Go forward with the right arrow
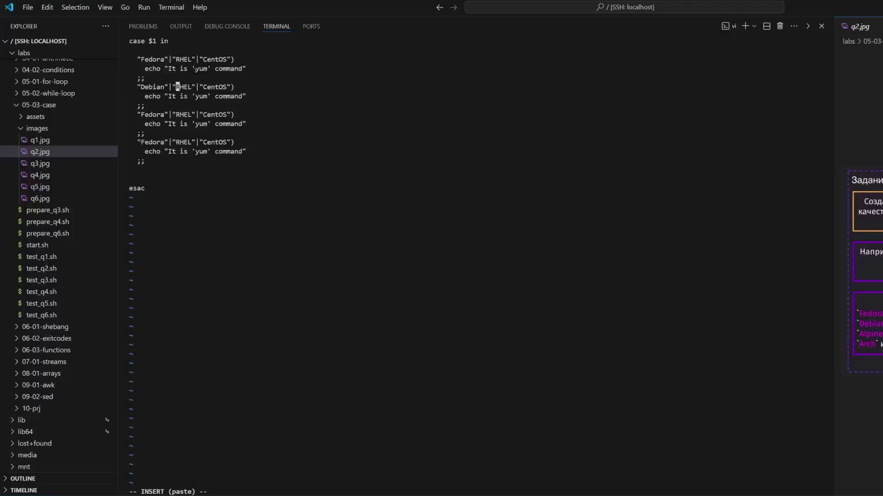 point(454,7)
